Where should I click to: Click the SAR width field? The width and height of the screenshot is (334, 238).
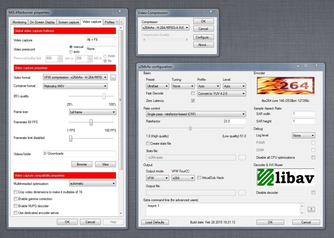[304, 114]
